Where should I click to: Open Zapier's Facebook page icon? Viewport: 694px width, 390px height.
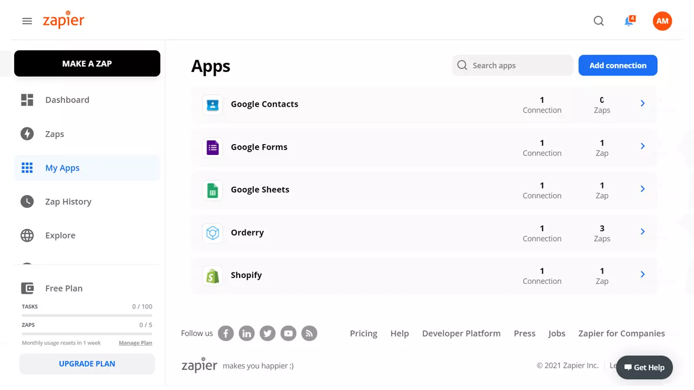tap(226, 333)
